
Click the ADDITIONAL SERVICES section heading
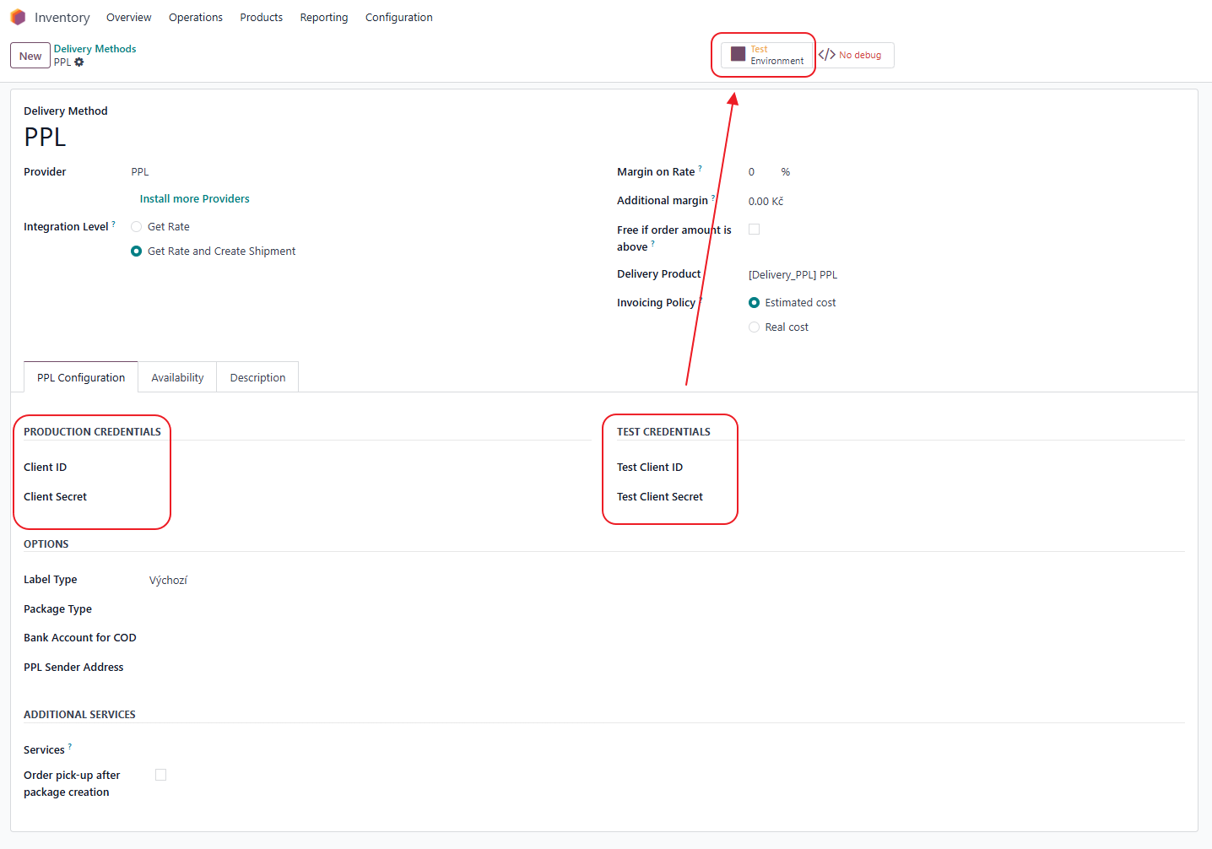click(79, 715)
